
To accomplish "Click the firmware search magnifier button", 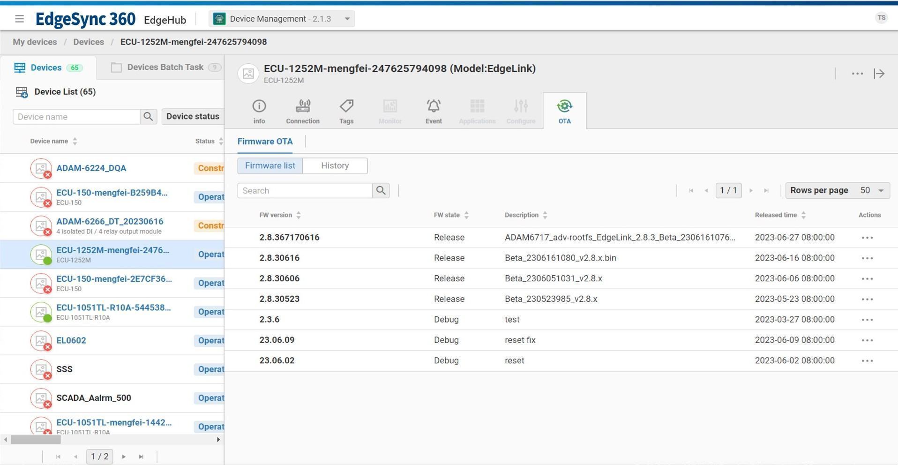I will 381,191.
